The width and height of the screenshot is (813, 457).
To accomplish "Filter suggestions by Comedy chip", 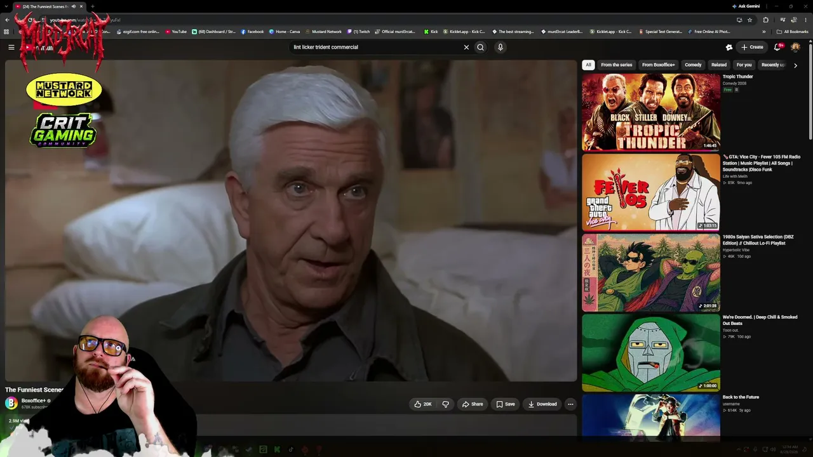I will pyautogui.click(x=693, y=65).
